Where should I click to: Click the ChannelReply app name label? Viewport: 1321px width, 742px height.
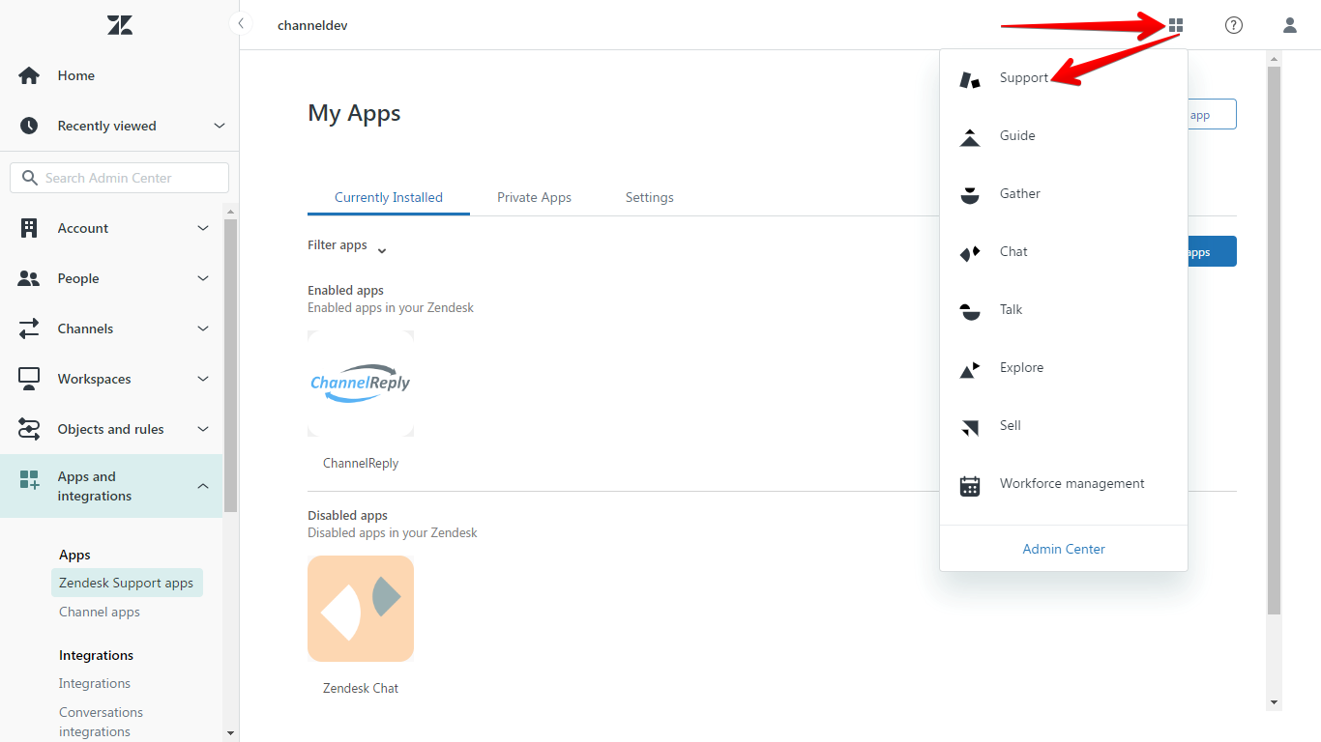tap(361, 463)
